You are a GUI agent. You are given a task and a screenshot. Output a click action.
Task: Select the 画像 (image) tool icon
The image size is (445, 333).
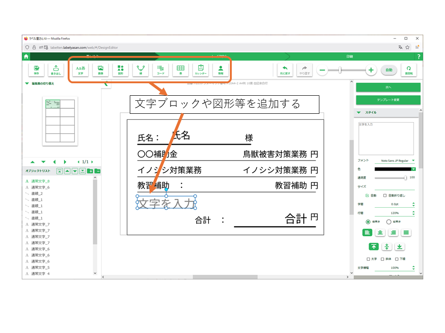pos(100,70)
